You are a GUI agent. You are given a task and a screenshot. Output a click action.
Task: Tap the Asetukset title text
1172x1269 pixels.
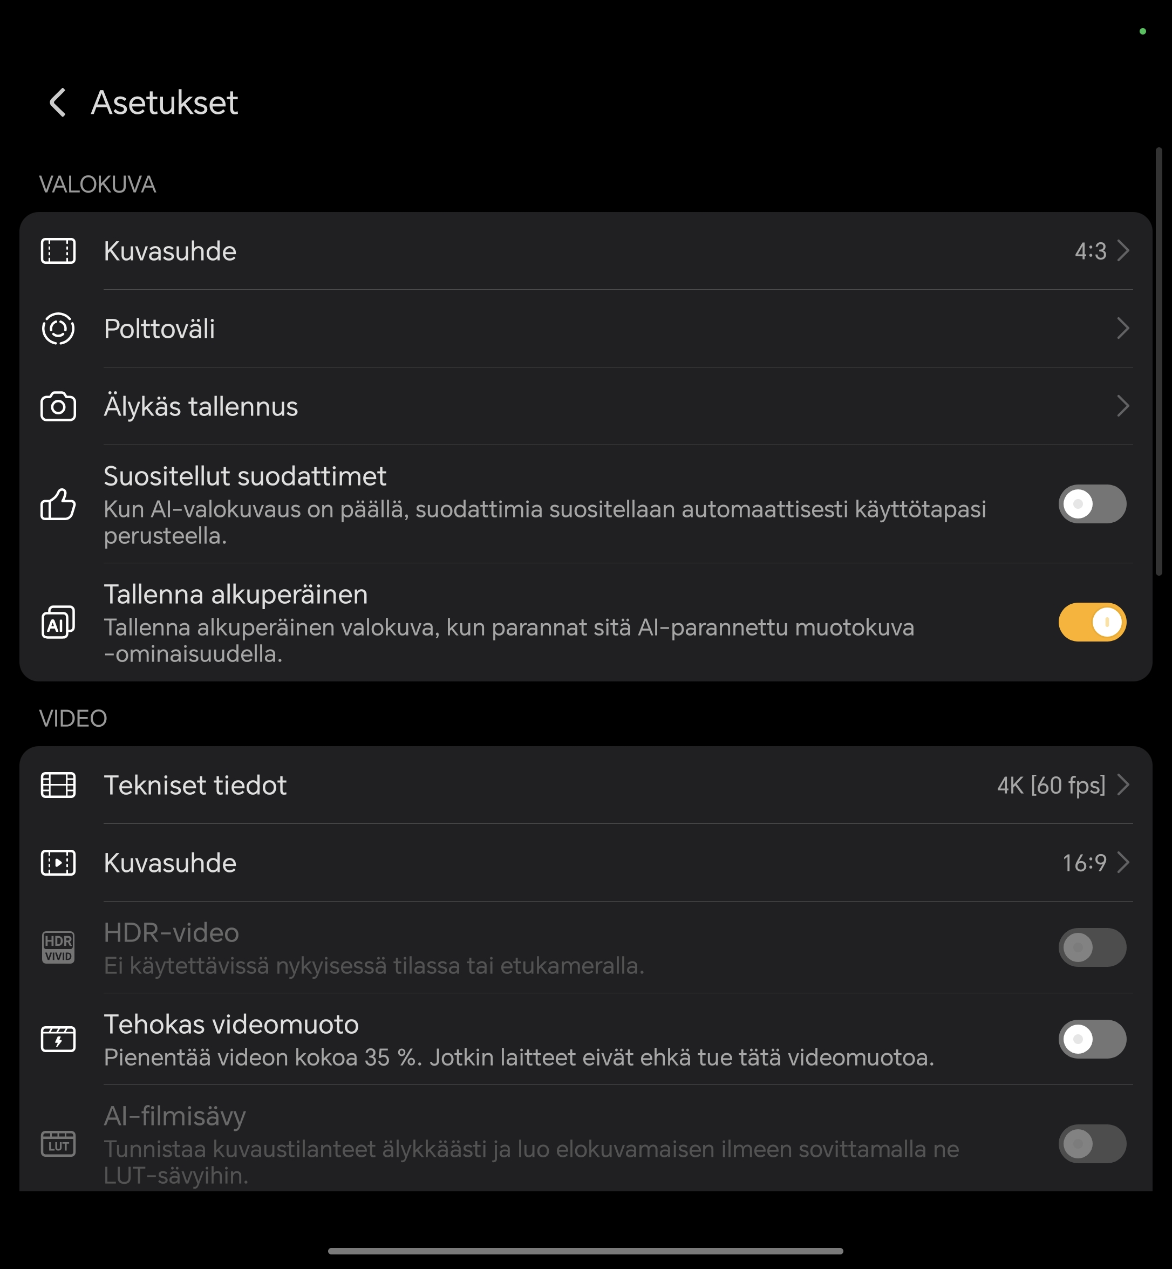(165, 103)
